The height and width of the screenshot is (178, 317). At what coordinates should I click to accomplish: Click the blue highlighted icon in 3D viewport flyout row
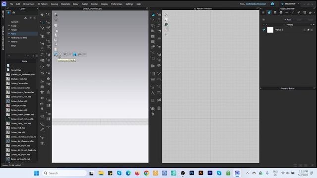[75, 54]
